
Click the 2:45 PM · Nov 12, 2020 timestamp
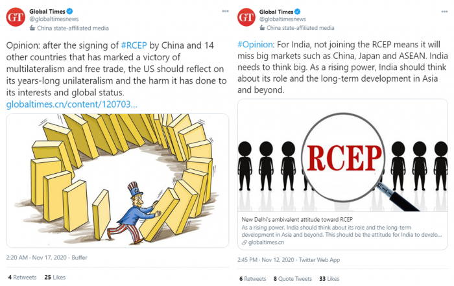pos(266,260)
